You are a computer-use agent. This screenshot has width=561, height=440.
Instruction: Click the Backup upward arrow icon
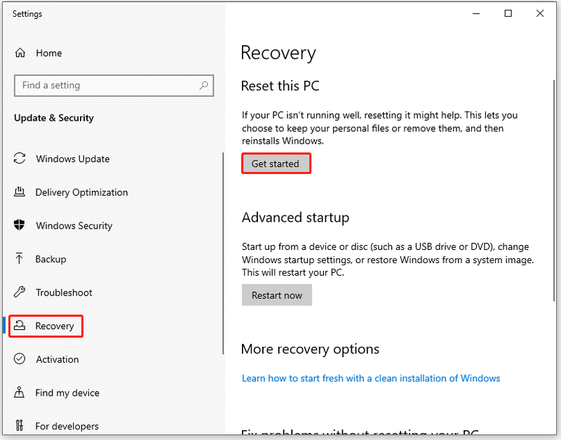click(20, 258)
